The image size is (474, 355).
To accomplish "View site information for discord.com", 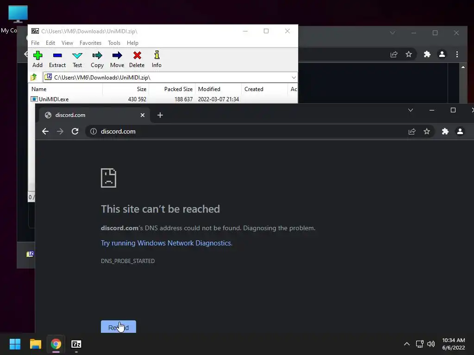I will tap(94, 131).
